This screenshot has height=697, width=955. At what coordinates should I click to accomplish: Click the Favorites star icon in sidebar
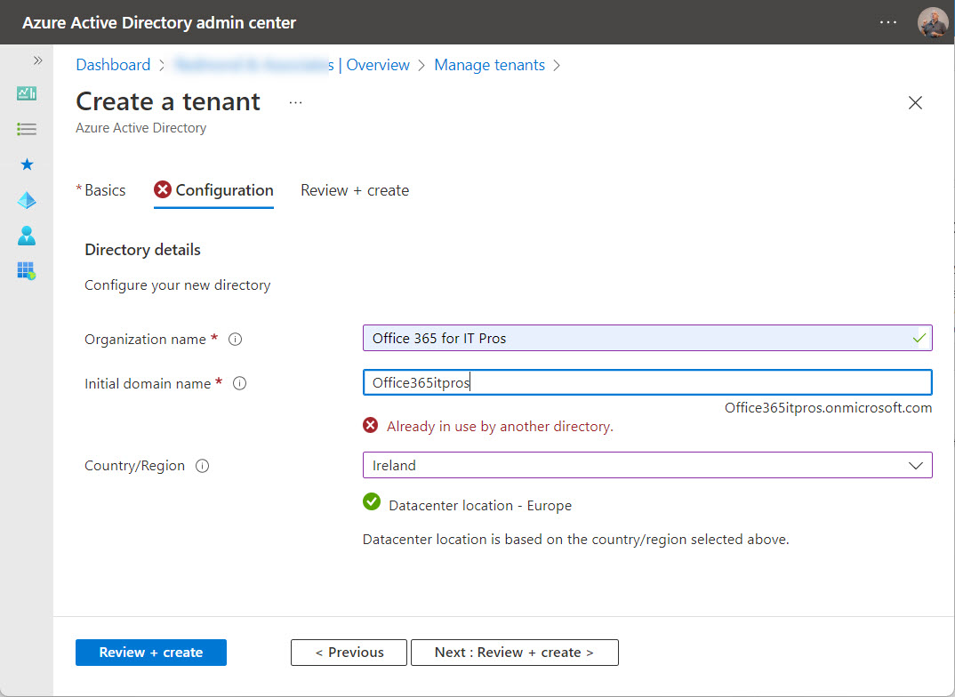pyautogui.click(x=27, y=164)
